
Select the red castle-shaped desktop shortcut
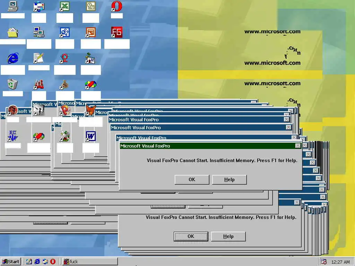[x=39, y=84]
